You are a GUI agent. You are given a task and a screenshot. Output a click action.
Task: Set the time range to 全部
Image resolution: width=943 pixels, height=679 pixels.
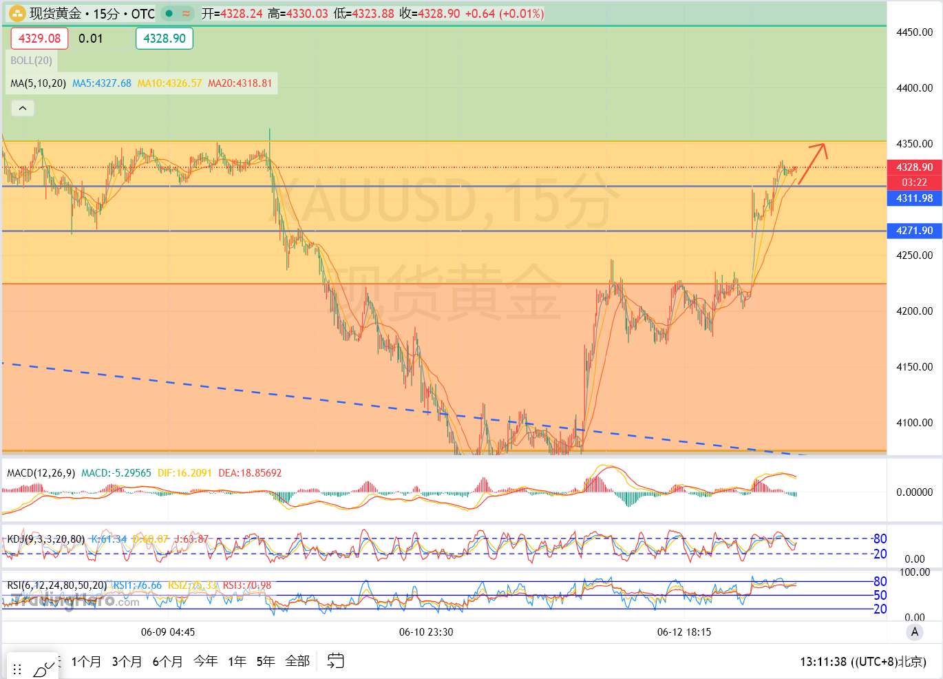(297, 662)
